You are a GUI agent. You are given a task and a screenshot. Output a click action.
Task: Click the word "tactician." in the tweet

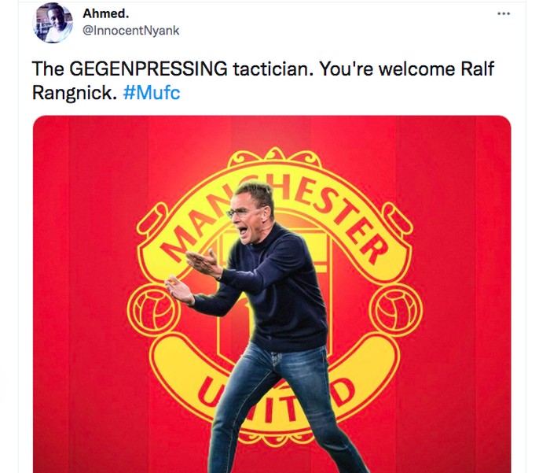pyautogui.click(x=273, y=69)
